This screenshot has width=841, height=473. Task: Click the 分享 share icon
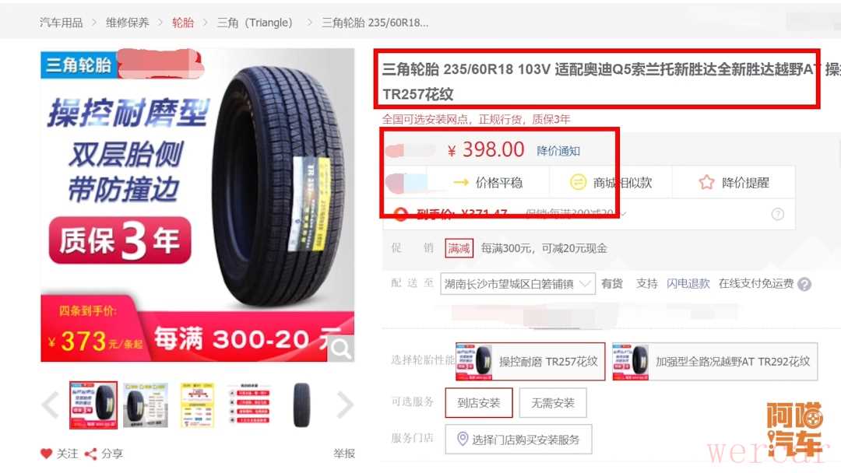(90, 454)
